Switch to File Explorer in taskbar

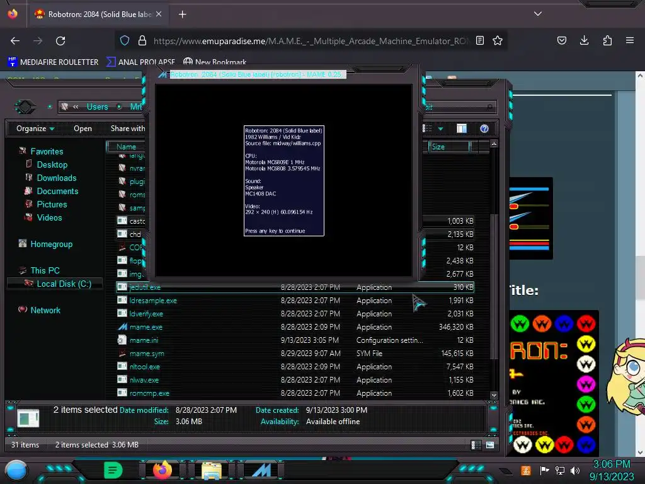(x=212, y=471)
